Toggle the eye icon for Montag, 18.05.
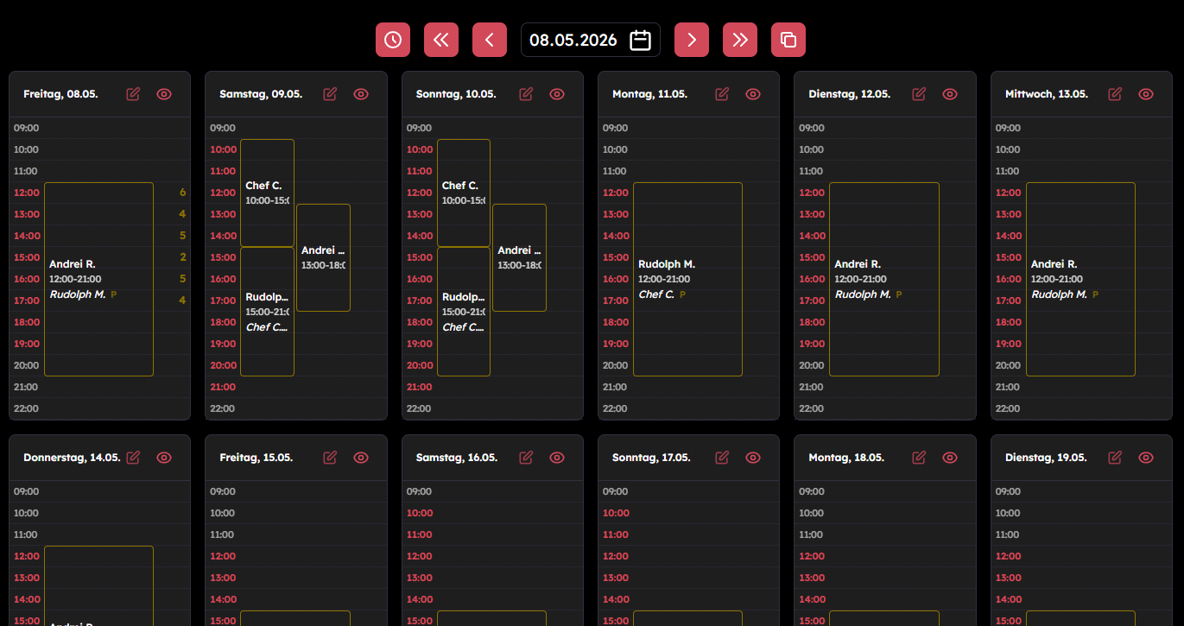The image size is (1184, 626). 950,458
